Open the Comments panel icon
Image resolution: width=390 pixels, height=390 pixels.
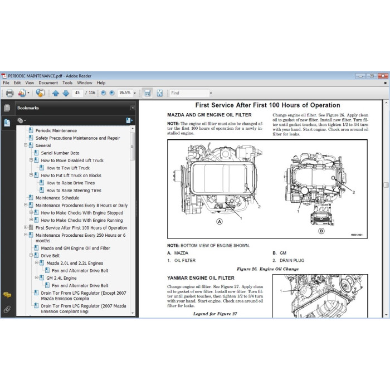7,295
